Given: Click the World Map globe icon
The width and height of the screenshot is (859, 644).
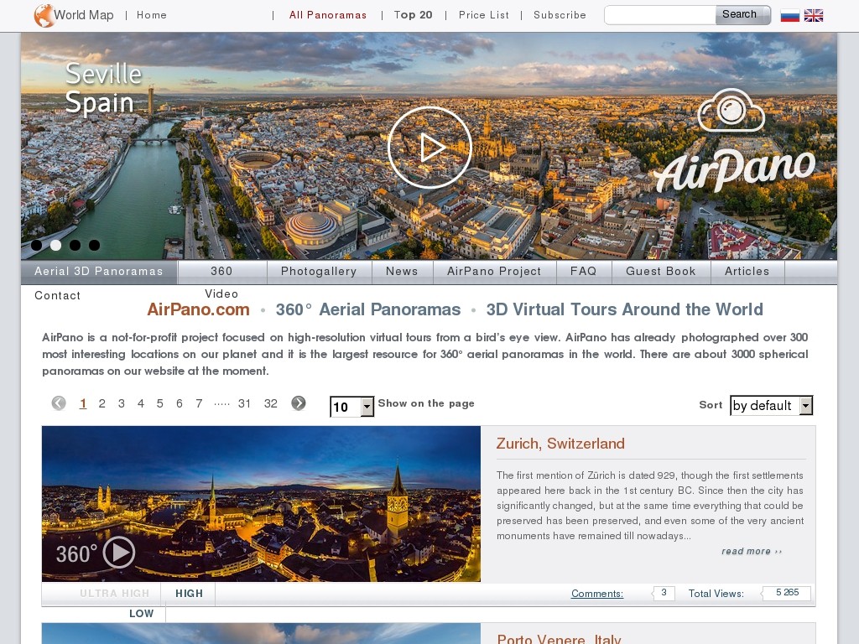Looking at the screenshot, I should (44, 15).
